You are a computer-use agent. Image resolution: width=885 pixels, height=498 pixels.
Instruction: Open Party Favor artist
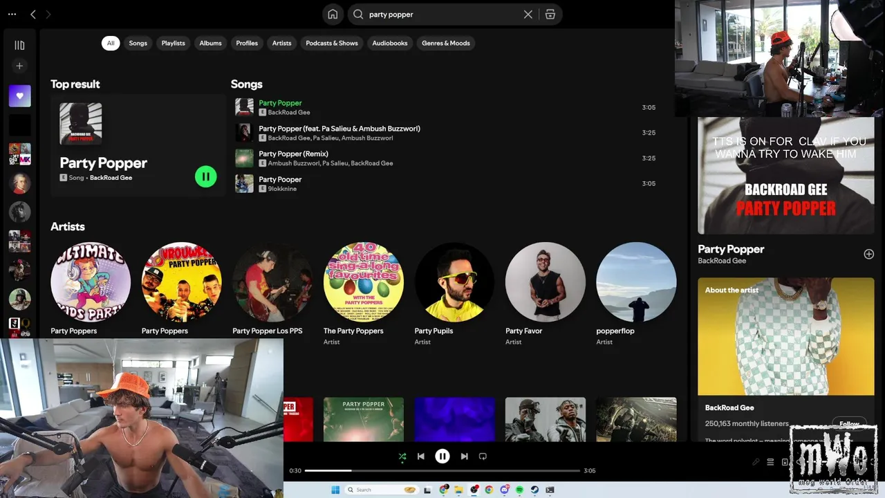[546, 282]
